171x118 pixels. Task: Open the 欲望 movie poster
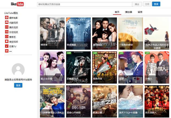click(131, 67)
